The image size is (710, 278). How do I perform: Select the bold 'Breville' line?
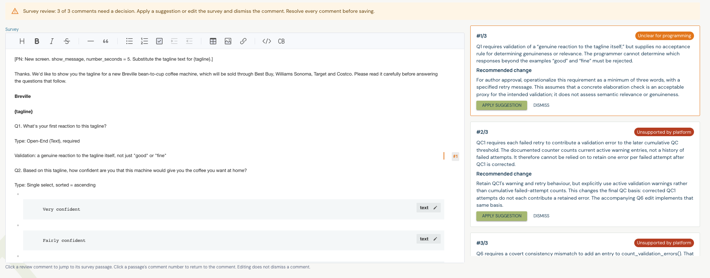(23, 96)
